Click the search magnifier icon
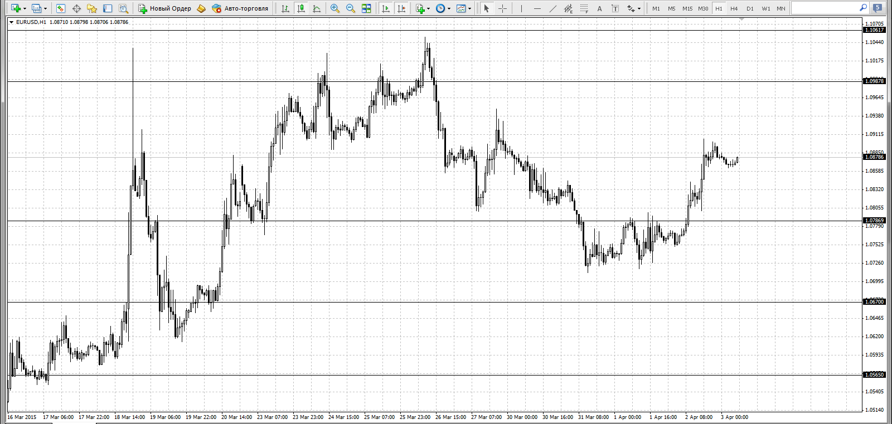The height and width of the screenshot is (424, 892). (x=863, y=8)
